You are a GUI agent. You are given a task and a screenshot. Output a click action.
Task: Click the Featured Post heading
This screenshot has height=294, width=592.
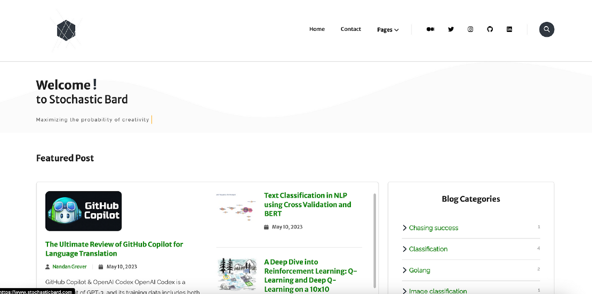[x=65, y=158]
